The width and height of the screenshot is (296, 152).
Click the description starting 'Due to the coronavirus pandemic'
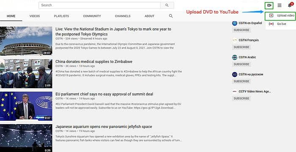(115, 46)
